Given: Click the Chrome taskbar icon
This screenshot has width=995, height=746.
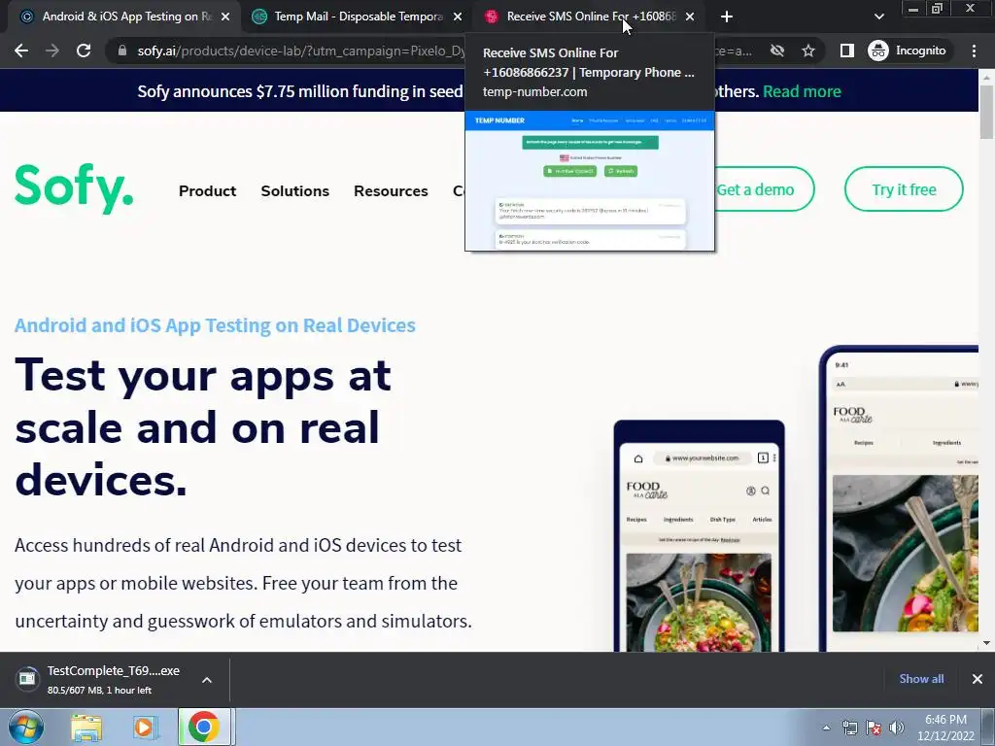Looking at the screenshot, I should click(204, 727).
